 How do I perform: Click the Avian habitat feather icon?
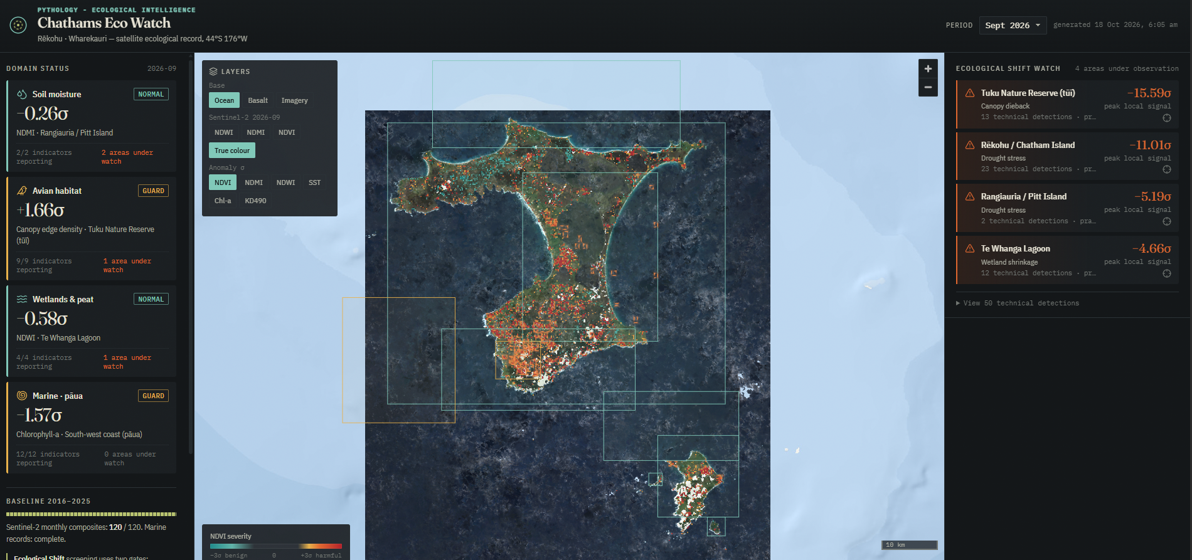(x=22, y=191)
